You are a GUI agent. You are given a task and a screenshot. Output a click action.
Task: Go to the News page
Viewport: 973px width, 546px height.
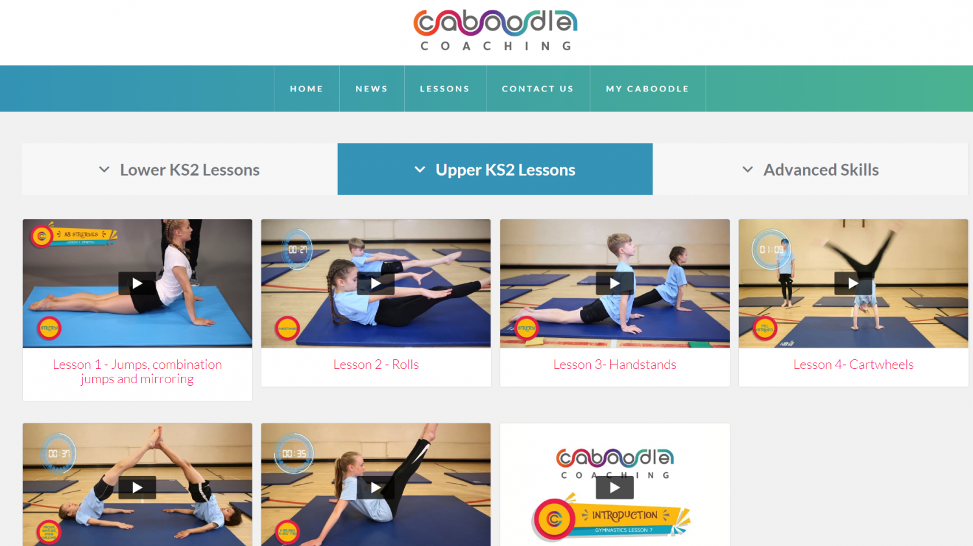[372, 89]
